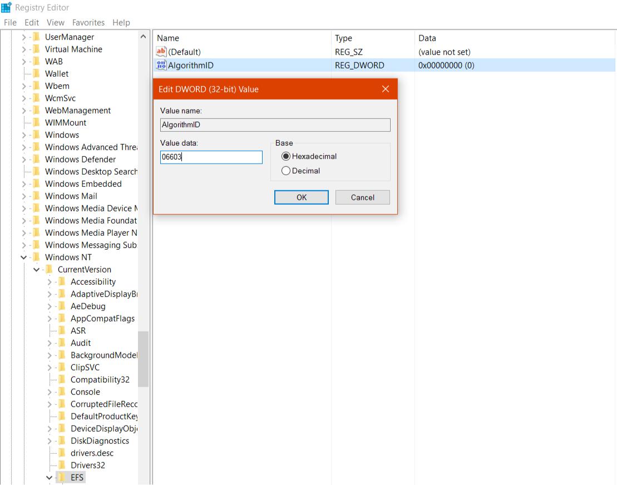This screenshot has width=617, height=485.
Task: Open the Edit menu
Action: point(32,23)
